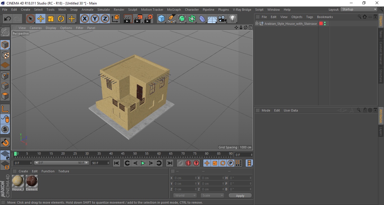The width and height of the screenshot is (384, 205).
Task: Click the Attributes Mode menu
Action: pyautogui.click(x=266, y=110)
